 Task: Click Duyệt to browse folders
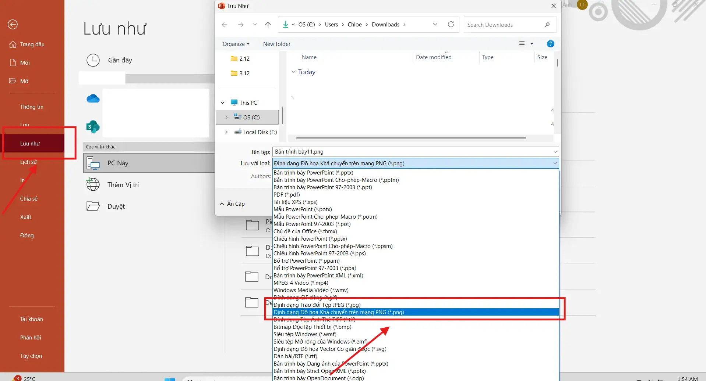pos(116,206)
